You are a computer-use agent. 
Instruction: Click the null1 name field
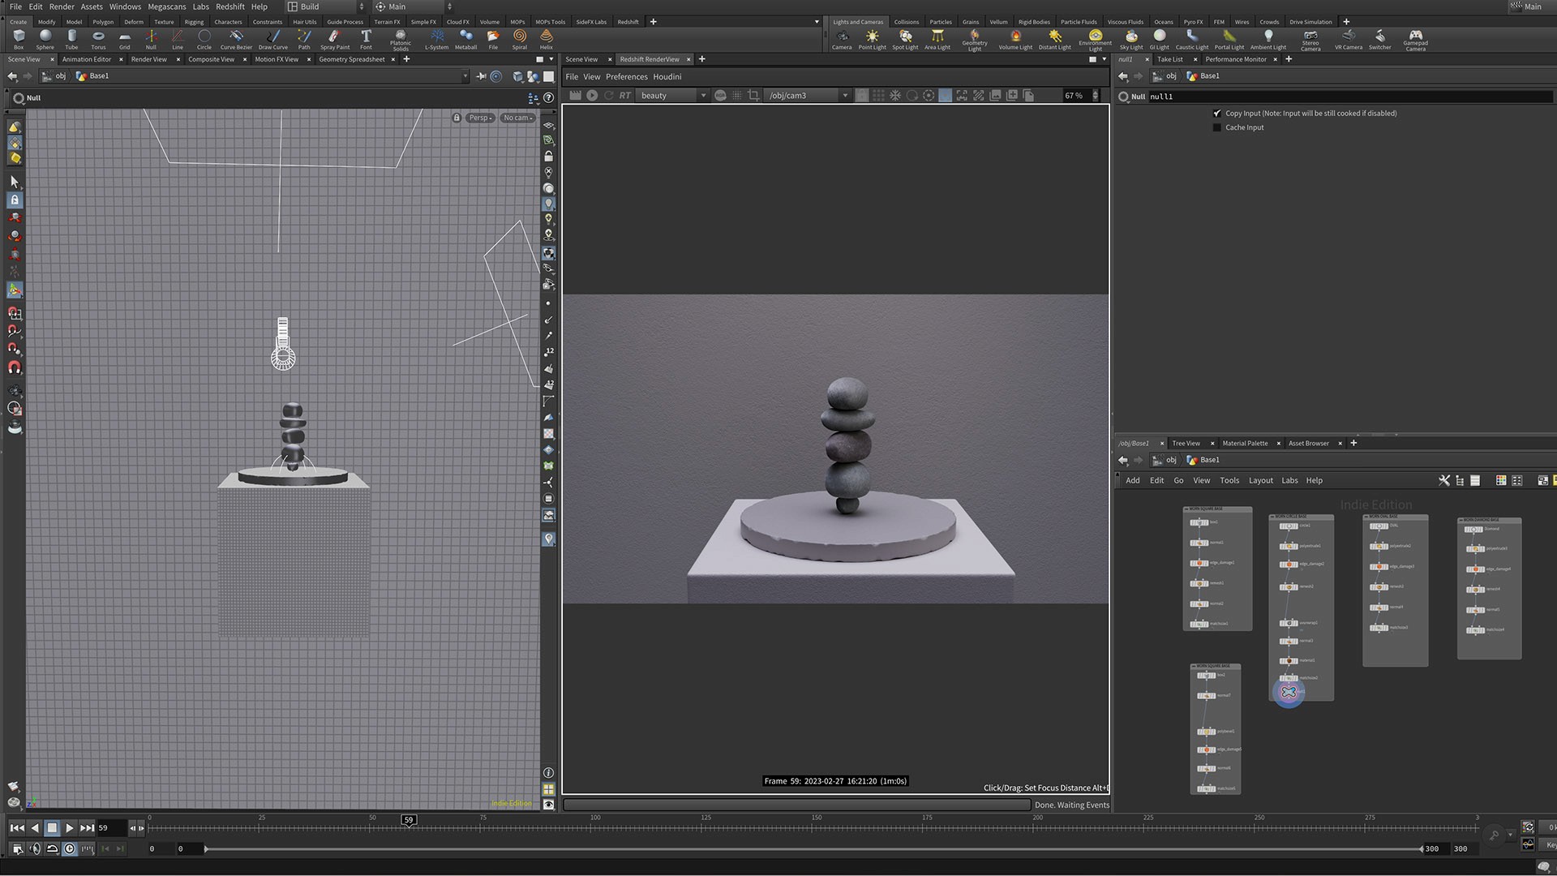pyautogui.click(x=1350, y=97)
